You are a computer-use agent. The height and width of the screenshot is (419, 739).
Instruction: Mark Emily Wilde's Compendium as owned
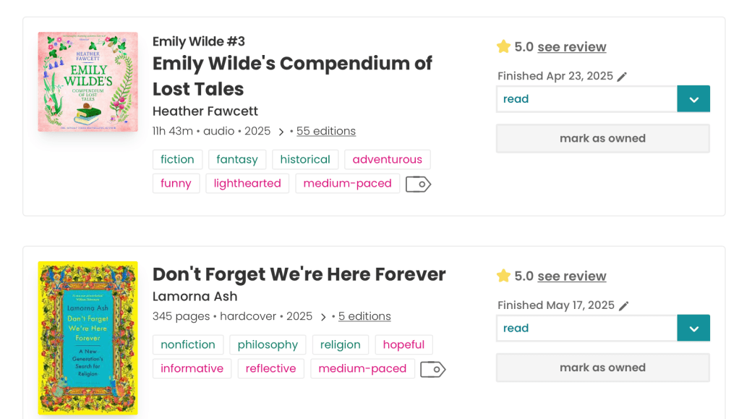[602, 138]
